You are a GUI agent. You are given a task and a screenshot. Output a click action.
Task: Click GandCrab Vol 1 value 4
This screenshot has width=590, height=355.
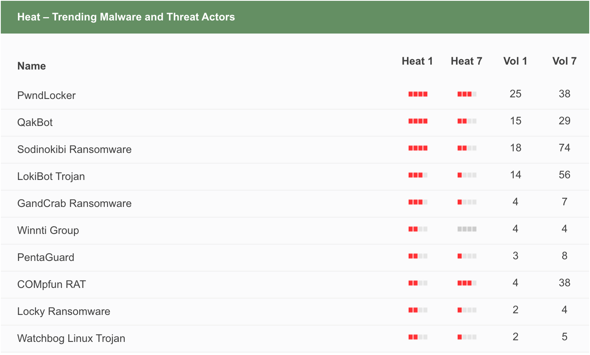click(x=516, y=202)
